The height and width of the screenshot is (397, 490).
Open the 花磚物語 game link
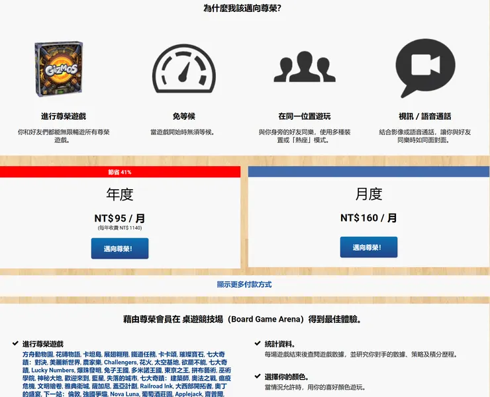68,355
